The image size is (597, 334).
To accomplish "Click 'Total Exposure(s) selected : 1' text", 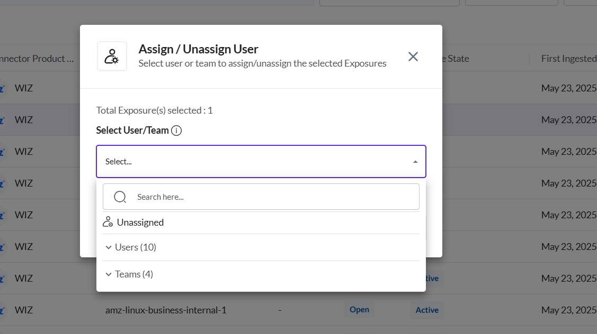I will click(x=154, y=110).
